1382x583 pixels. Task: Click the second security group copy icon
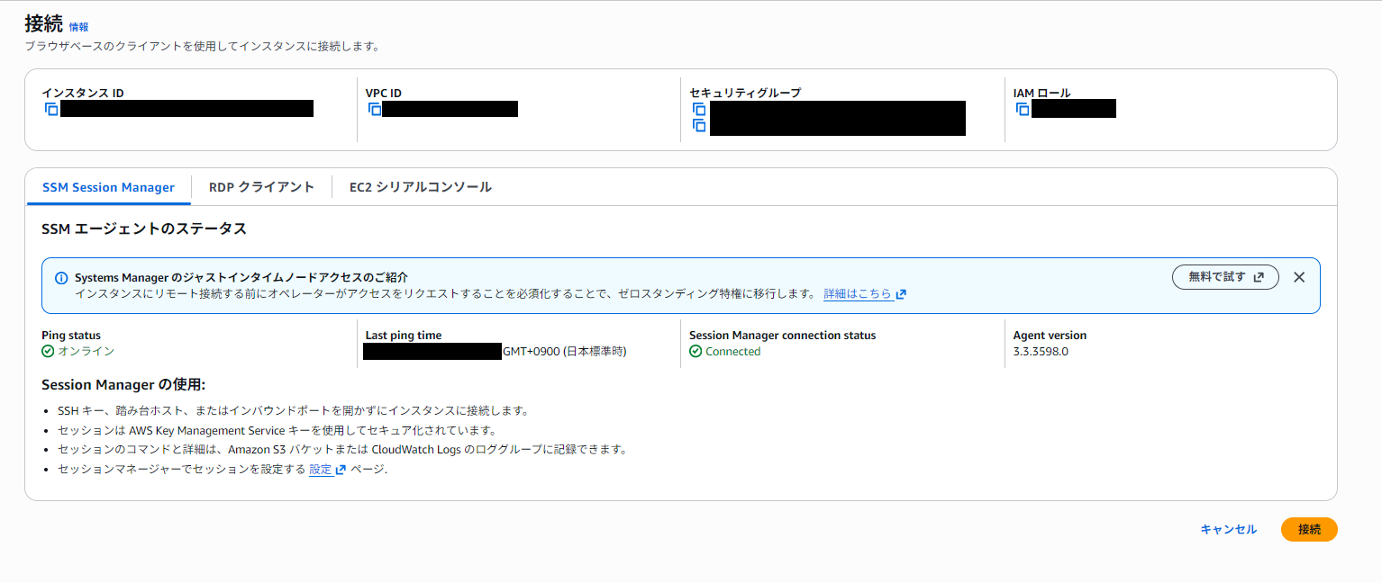coord(699,125)
